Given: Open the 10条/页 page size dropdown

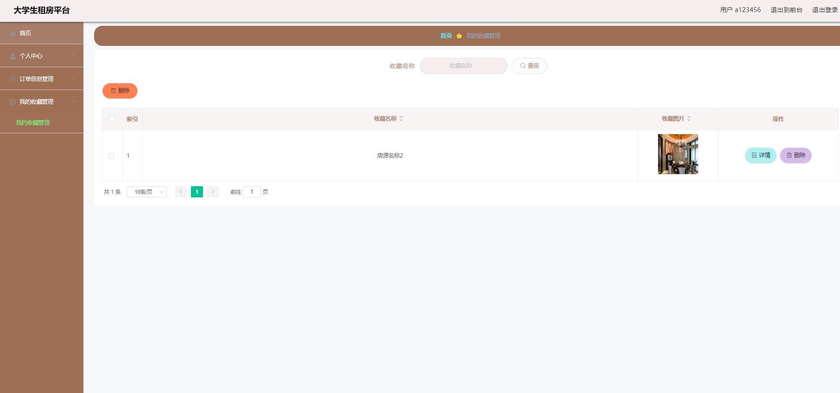Looking at the screenshot, I should [x=147, y=192].
